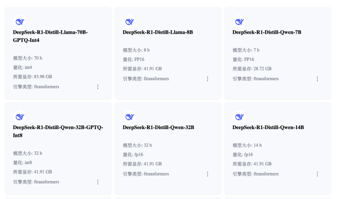
Task: Click the DeepSeek logo on the Qwen-7B card
Action: 239,22
